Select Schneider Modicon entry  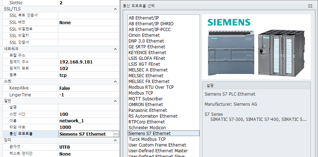(x=163, y=128)
